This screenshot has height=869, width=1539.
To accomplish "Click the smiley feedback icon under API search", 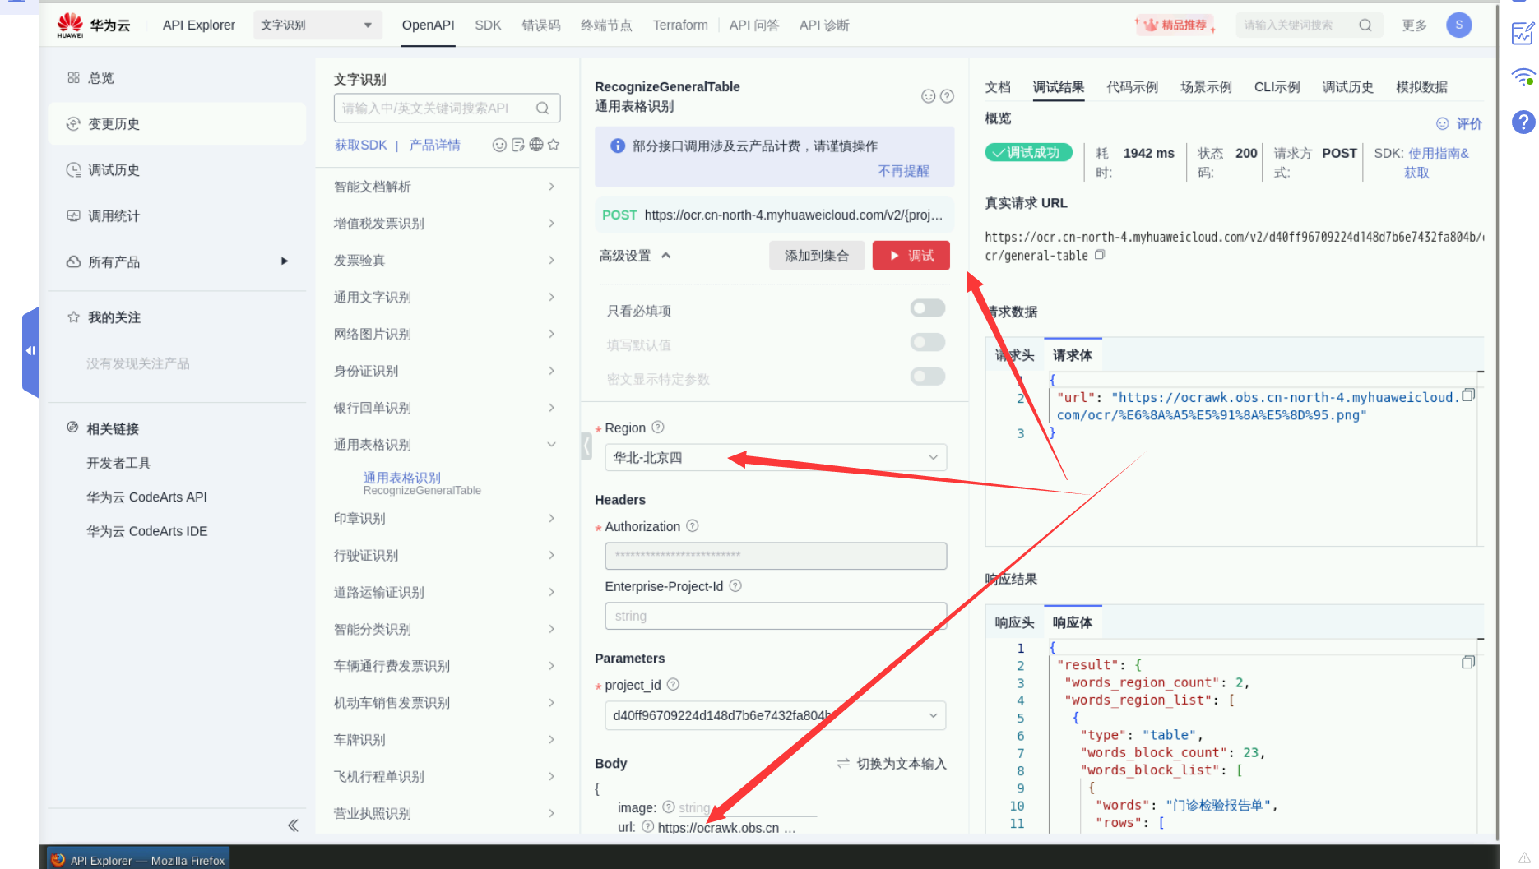I will pos(498,145).
